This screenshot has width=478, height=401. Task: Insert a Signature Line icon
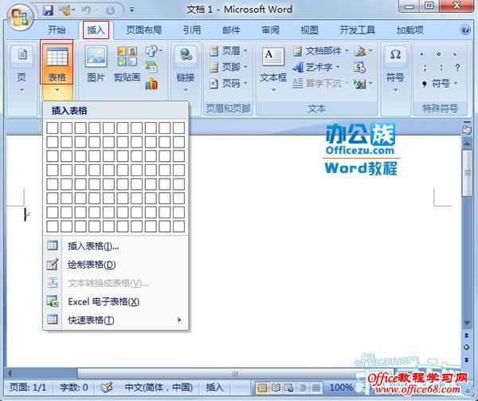tap(362, 51)
